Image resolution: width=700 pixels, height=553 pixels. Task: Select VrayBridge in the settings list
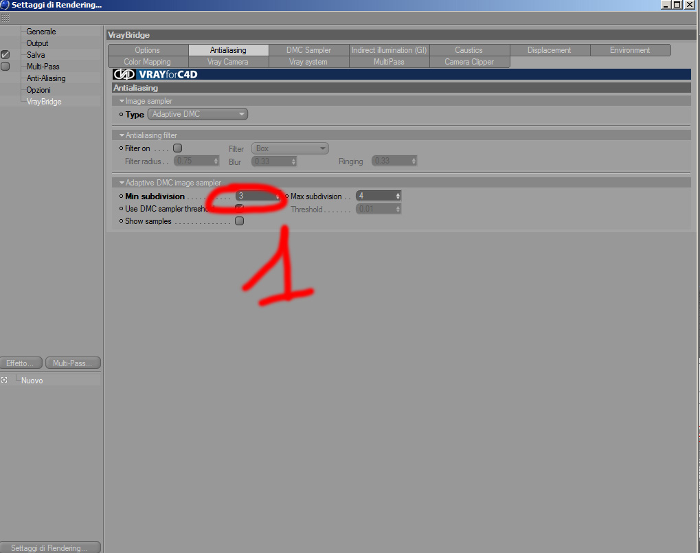point(44,101)
